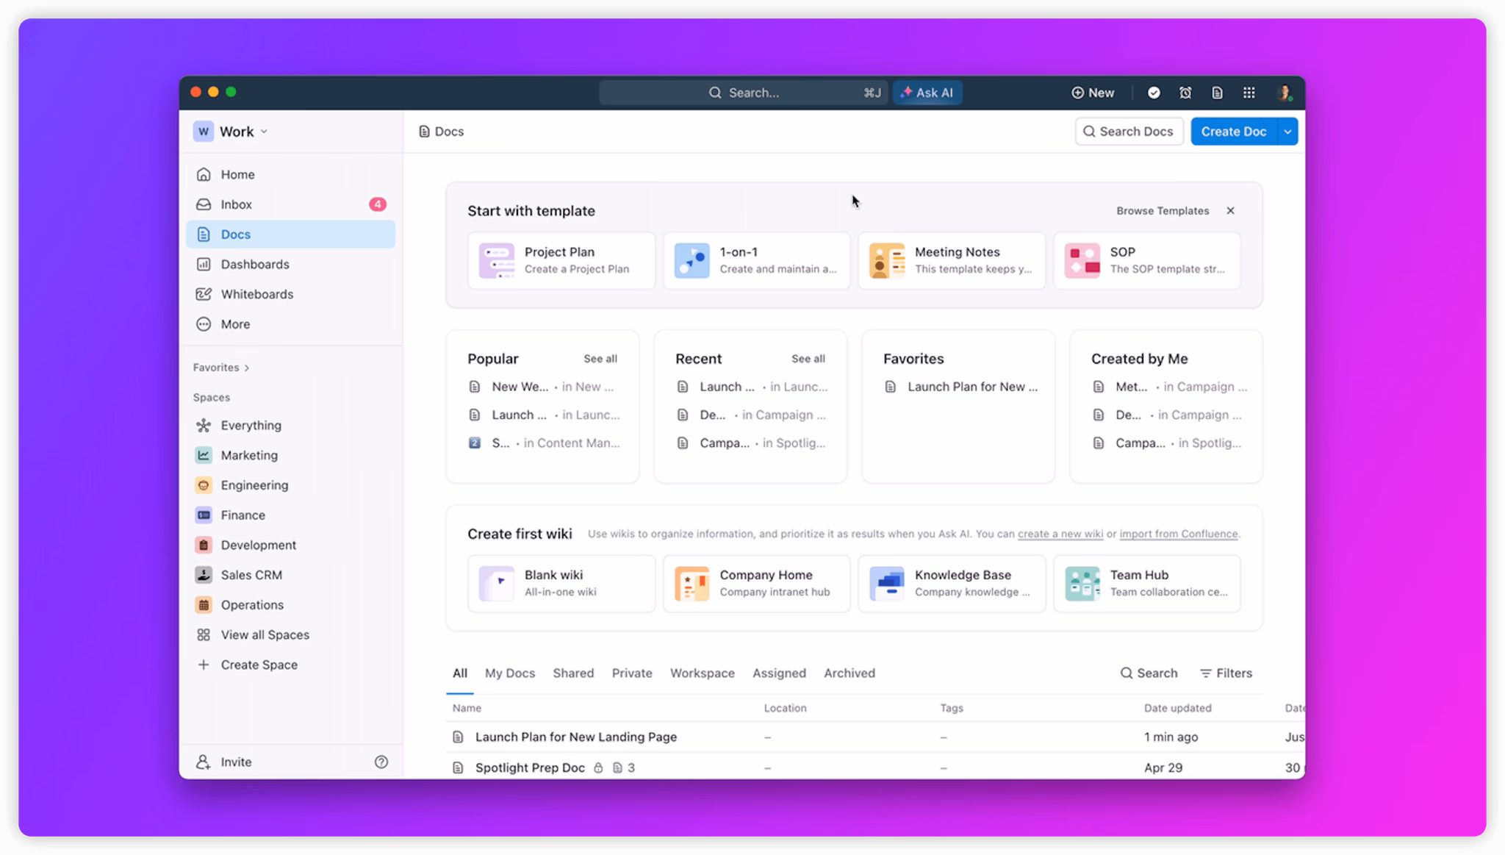Choose the Company Home wiki
The height and width of the screenshot is (855, 1505).
tap(756, 583)
